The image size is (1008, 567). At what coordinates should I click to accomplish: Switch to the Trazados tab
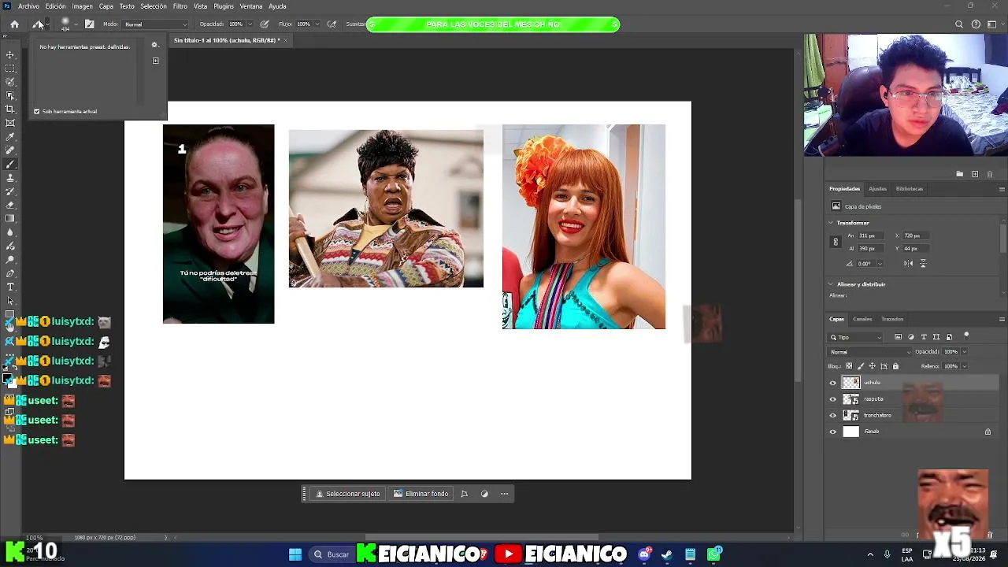point(892,319)
